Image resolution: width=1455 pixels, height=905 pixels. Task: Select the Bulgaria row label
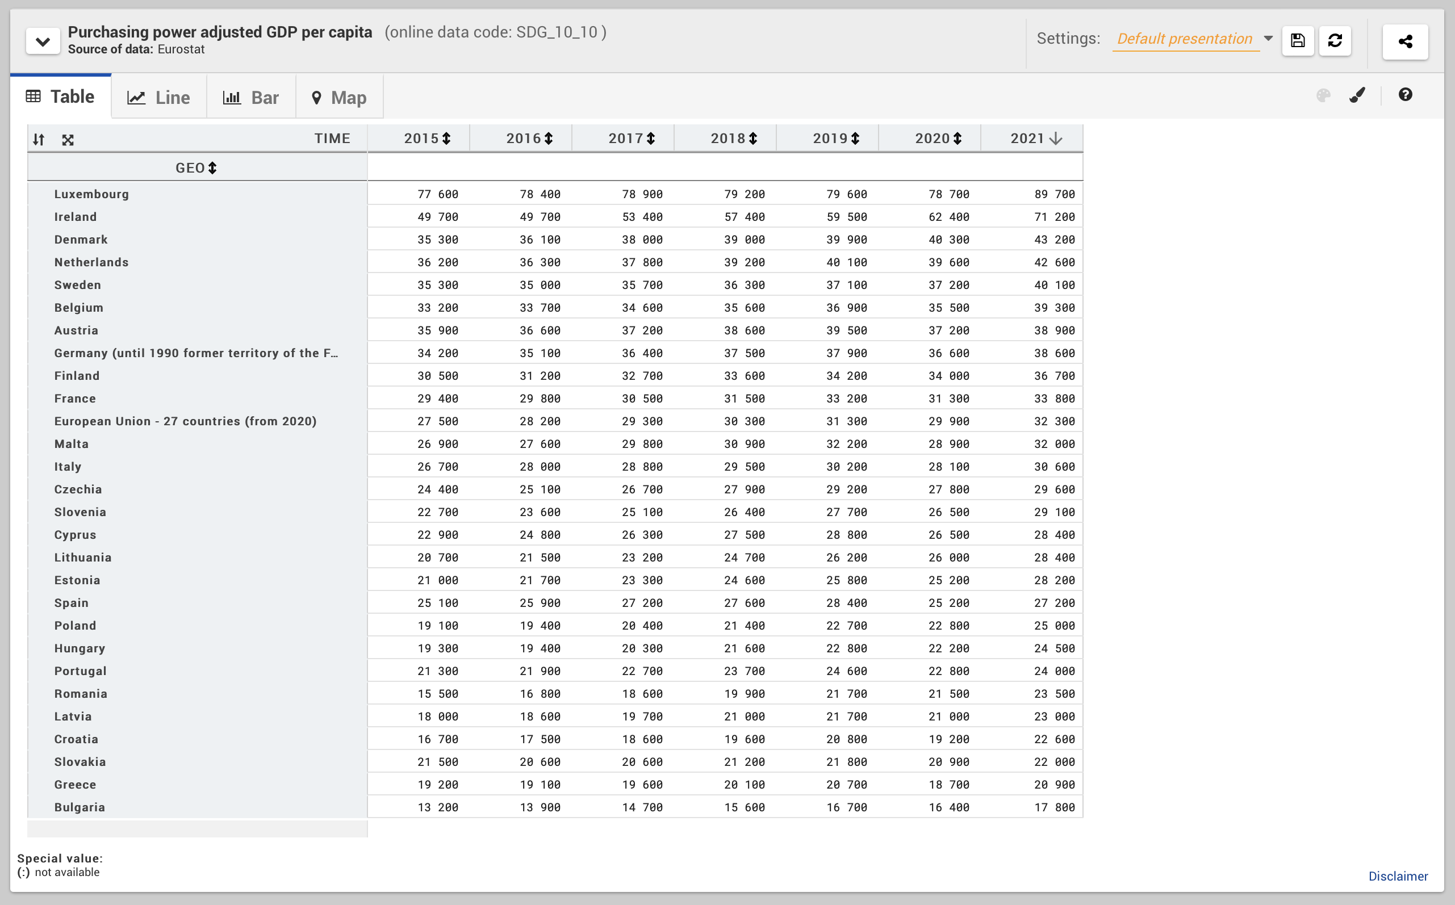(x=80, y=808)
